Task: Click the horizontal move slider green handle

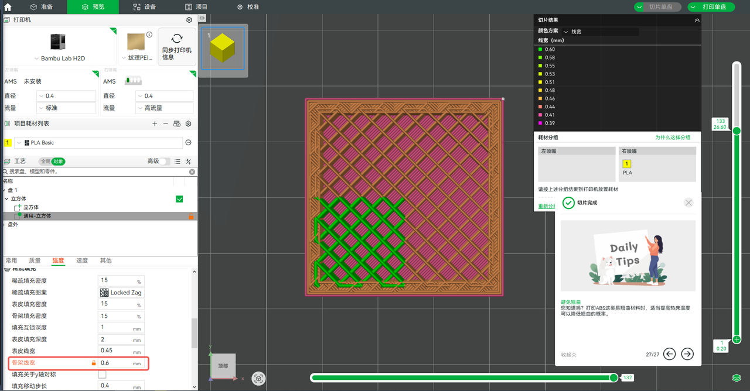Action: point(613,378)
